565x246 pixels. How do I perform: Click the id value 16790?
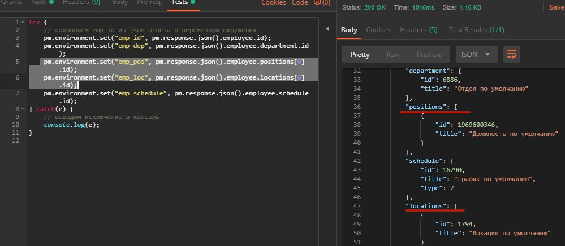[x=453, y=170]
